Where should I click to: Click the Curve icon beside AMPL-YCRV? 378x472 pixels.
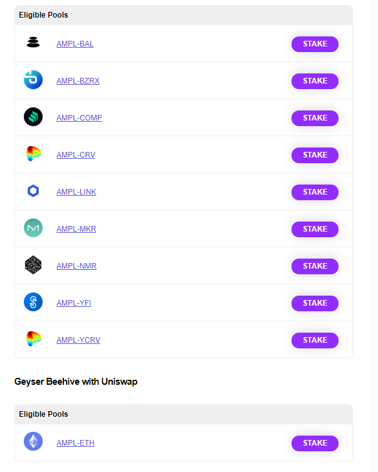[x=33, y=339]
